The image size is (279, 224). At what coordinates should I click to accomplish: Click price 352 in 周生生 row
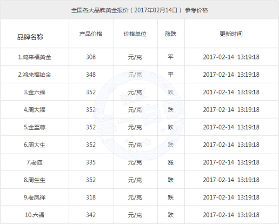pyautogui.click(x=91, y=180)
